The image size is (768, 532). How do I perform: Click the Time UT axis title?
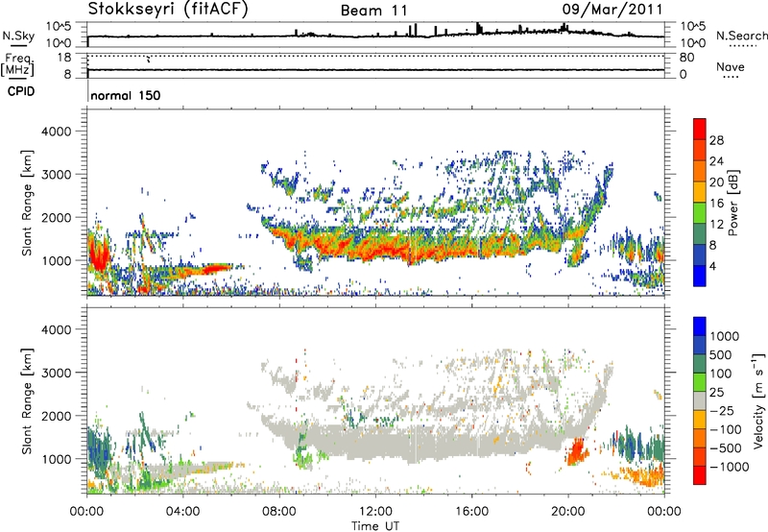tap(375, 526)
